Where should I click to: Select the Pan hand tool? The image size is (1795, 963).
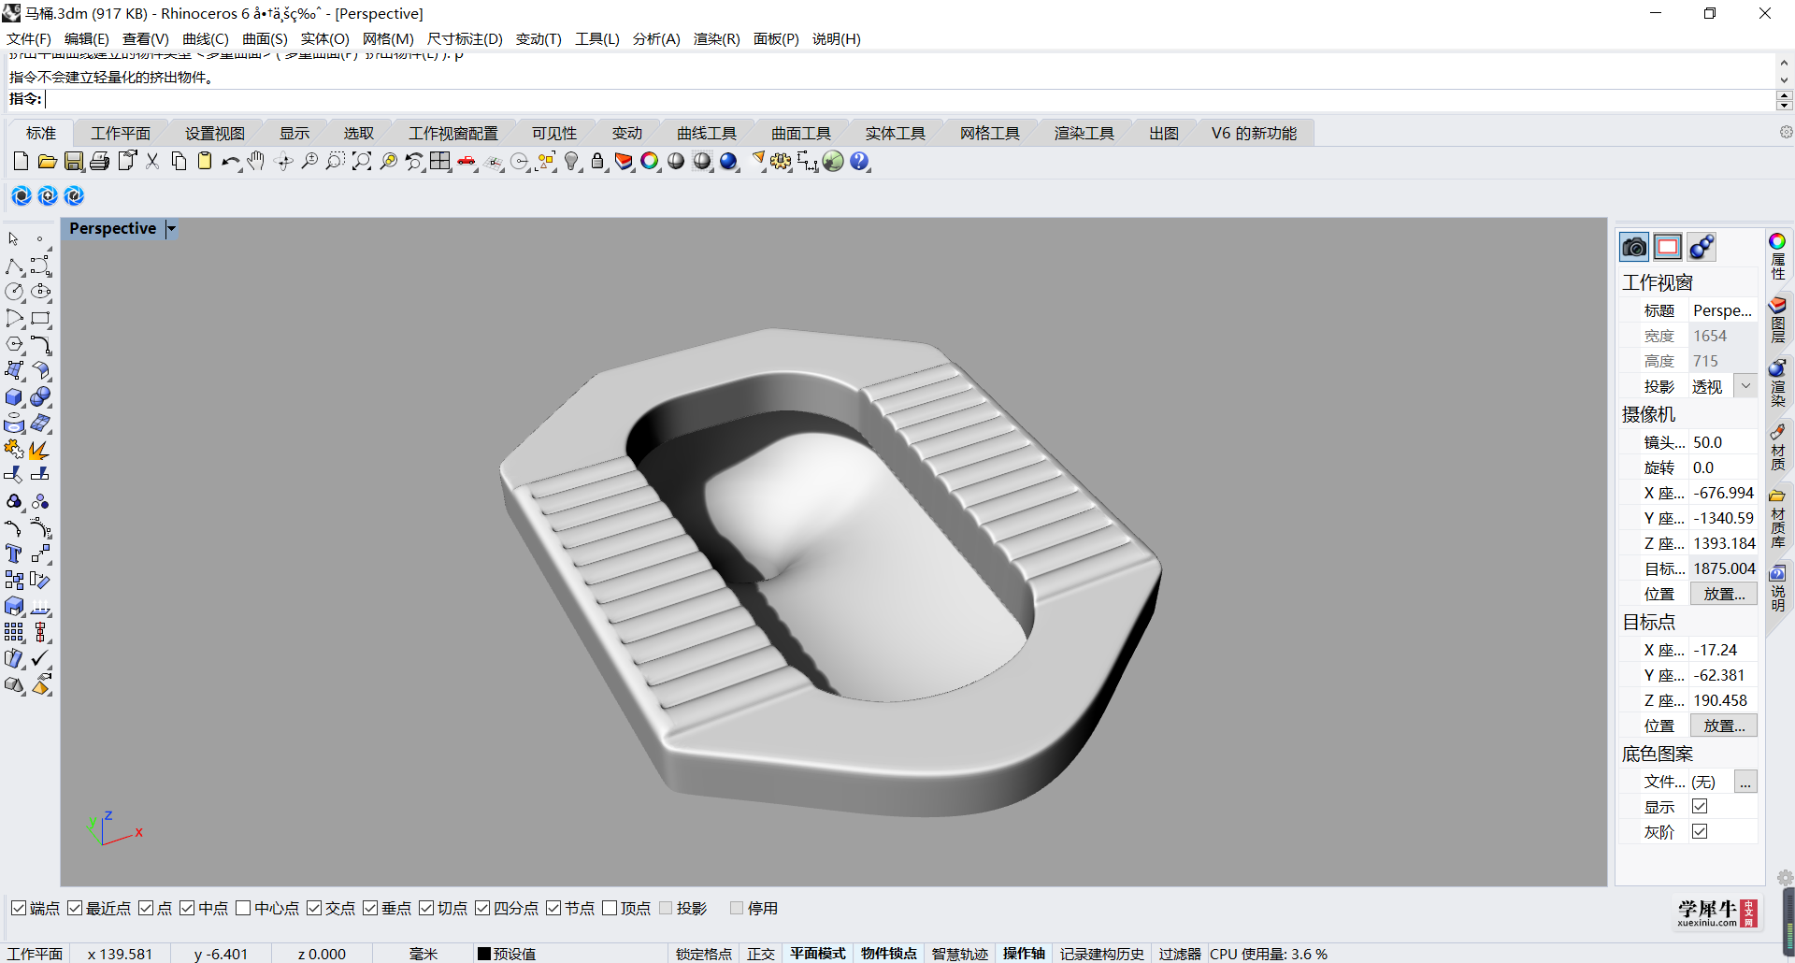click(256, 162)
